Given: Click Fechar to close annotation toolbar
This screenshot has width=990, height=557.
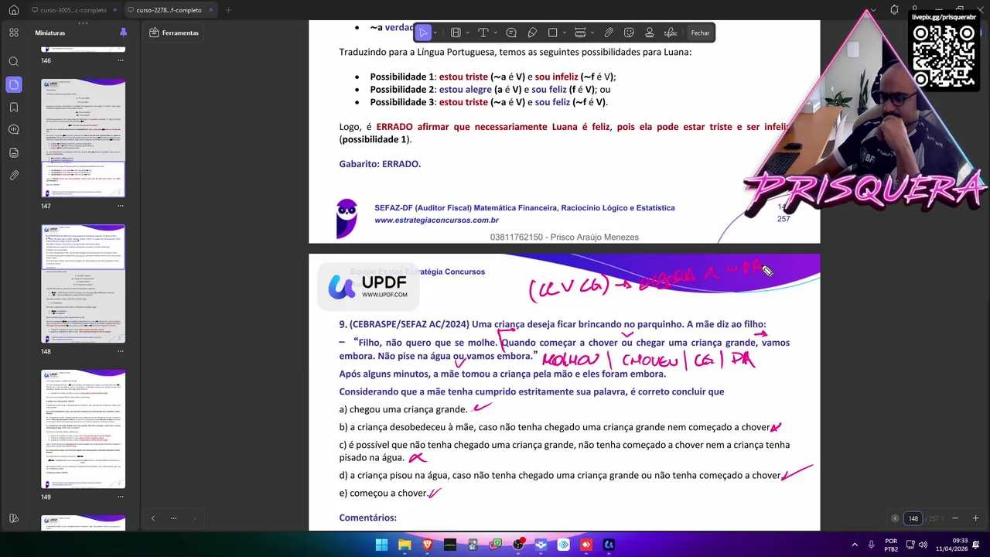Looking at the screenshot, I should coord(700,32).
